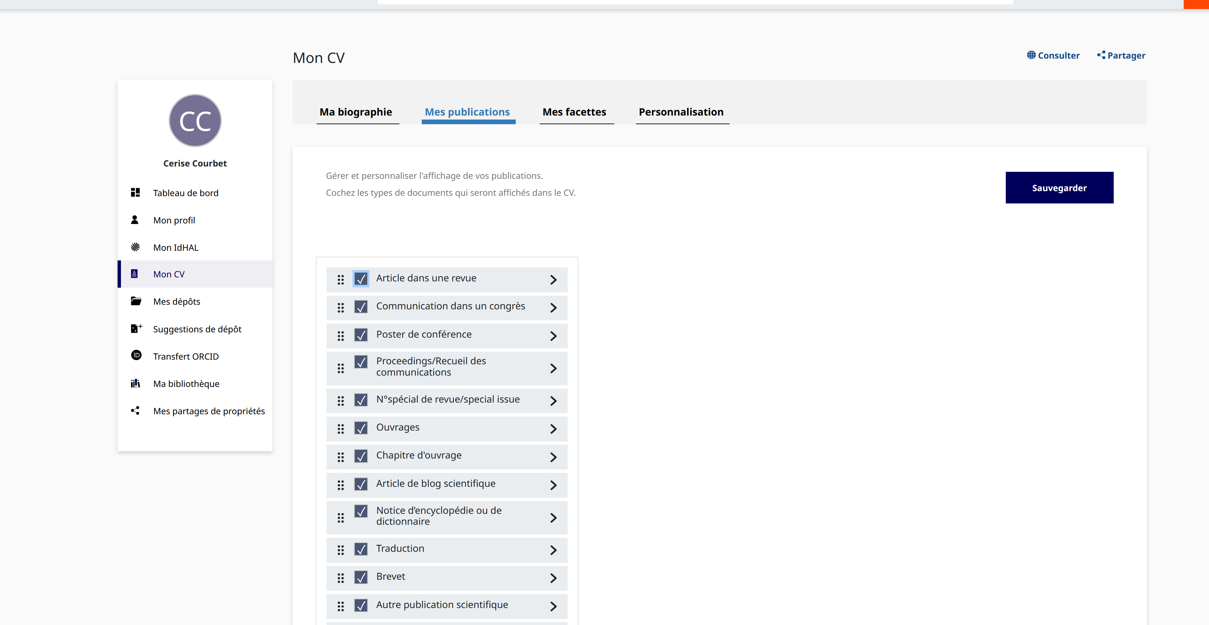
Task: Uncheck Chapitre d'ouvrage publication type
Action: [360, 455]
